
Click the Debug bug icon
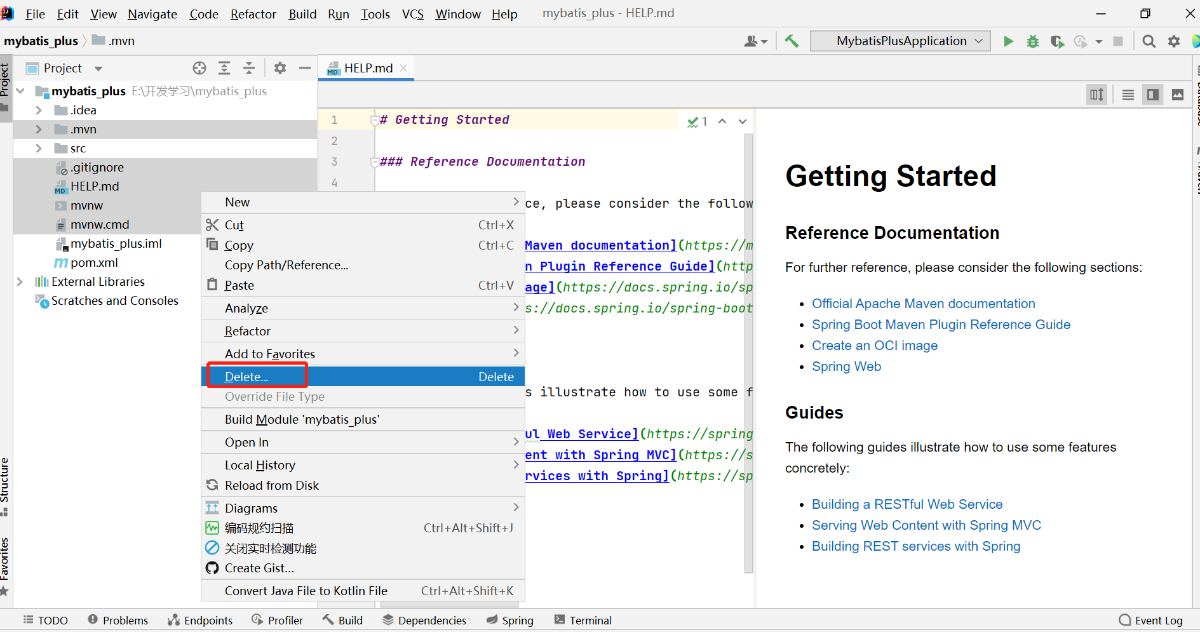pos(1033,41)
